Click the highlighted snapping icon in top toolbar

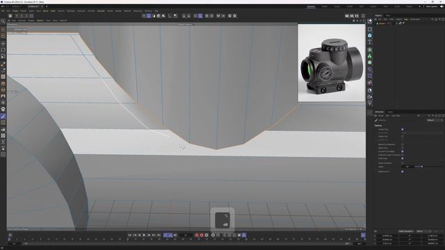[200, 16]
